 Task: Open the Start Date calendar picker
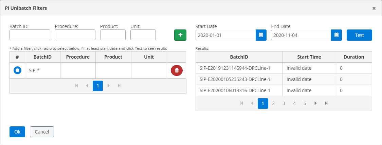[261, 35]
